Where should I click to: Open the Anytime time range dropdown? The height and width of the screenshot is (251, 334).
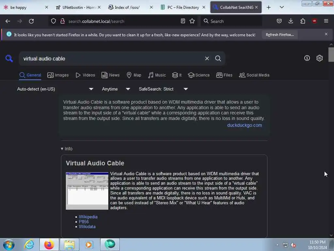coord(116,89)
